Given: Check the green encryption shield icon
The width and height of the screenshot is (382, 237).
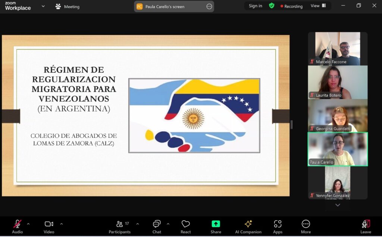Looking at the screenshot, I should (272, 6).
